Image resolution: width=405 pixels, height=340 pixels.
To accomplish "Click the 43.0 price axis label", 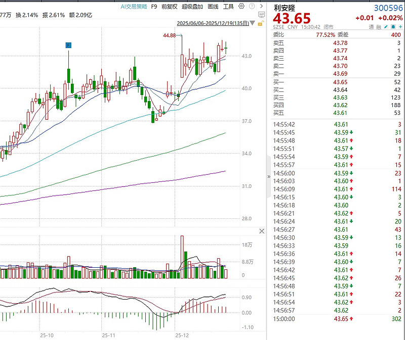I will tap(247, 56).
